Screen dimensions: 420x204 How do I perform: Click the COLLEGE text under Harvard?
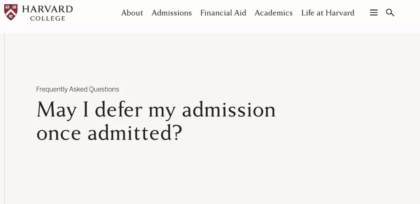(x=48, y=19)
